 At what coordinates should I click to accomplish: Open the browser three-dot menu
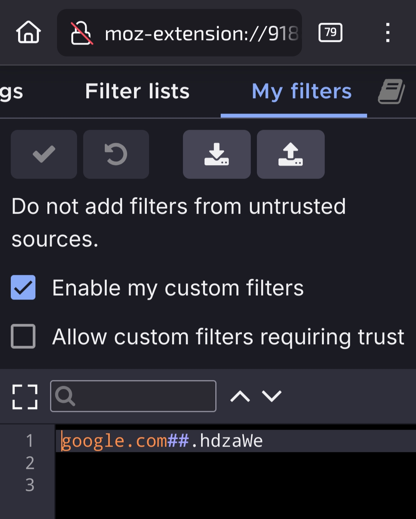point(387,32)
